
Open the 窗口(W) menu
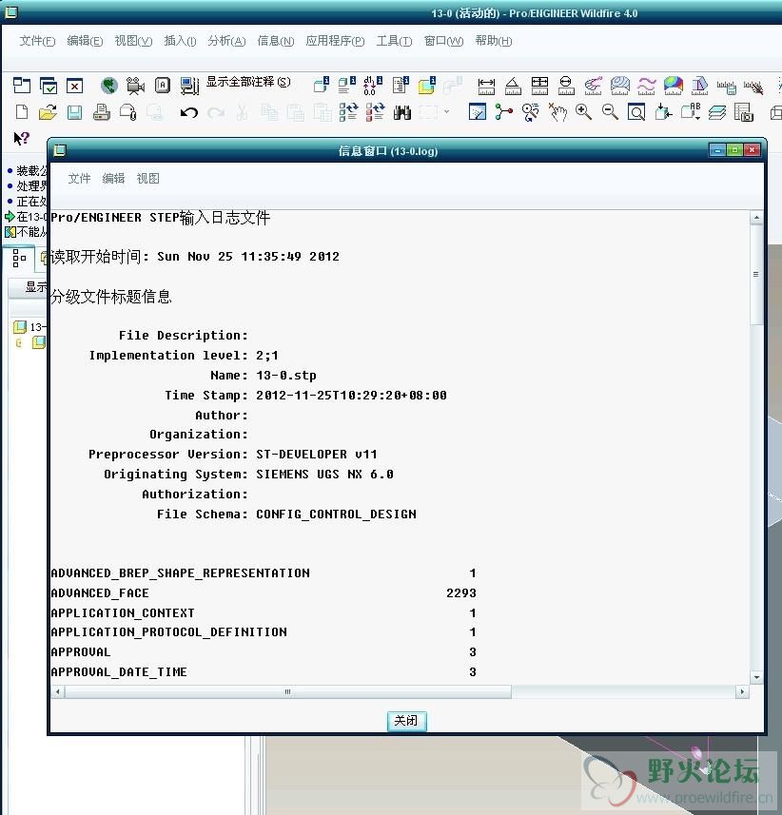pos(443,41)
